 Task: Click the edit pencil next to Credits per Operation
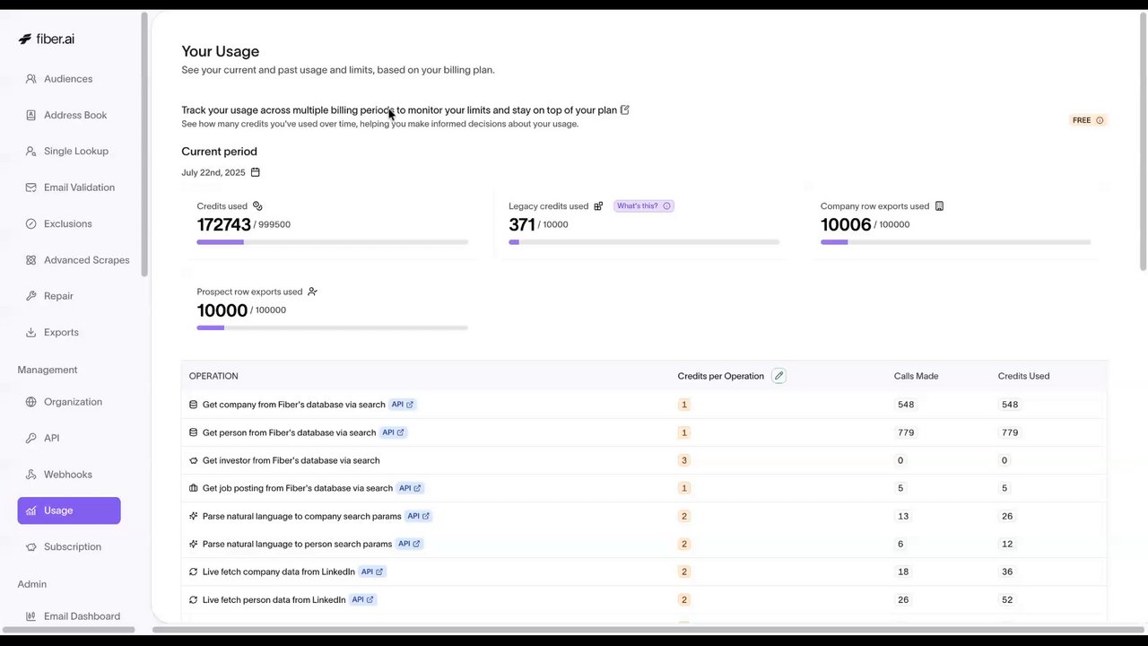coord(778,376)
